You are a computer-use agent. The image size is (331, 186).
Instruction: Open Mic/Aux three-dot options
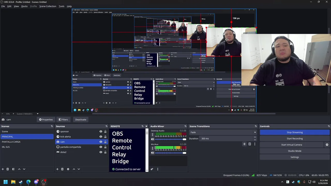coord(152,148)
